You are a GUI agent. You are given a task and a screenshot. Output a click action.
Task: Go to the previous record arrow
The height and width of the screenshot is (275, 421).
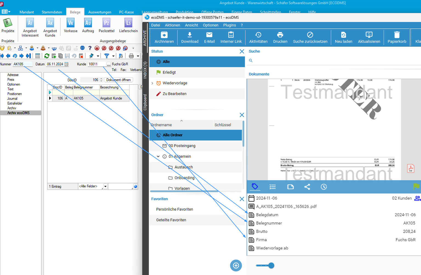8,56
